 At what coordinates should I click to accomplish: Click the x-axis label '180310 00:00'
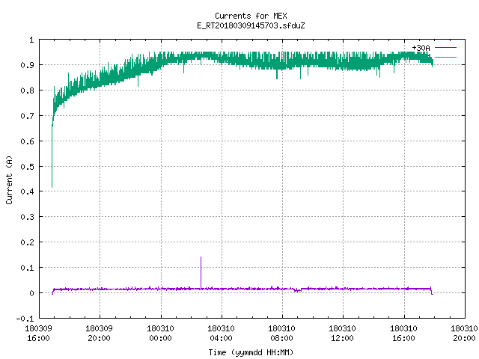(160, 334)
